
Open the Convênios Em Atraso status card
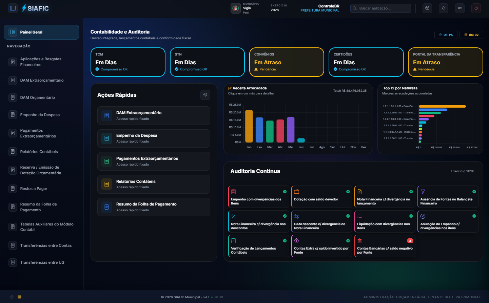coord(287,62)
